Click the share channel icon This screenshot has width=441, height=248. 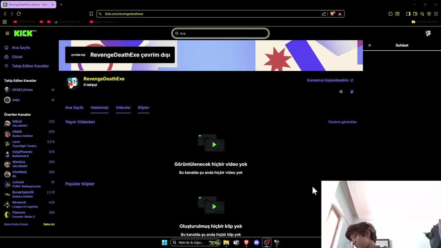[341, 92]
